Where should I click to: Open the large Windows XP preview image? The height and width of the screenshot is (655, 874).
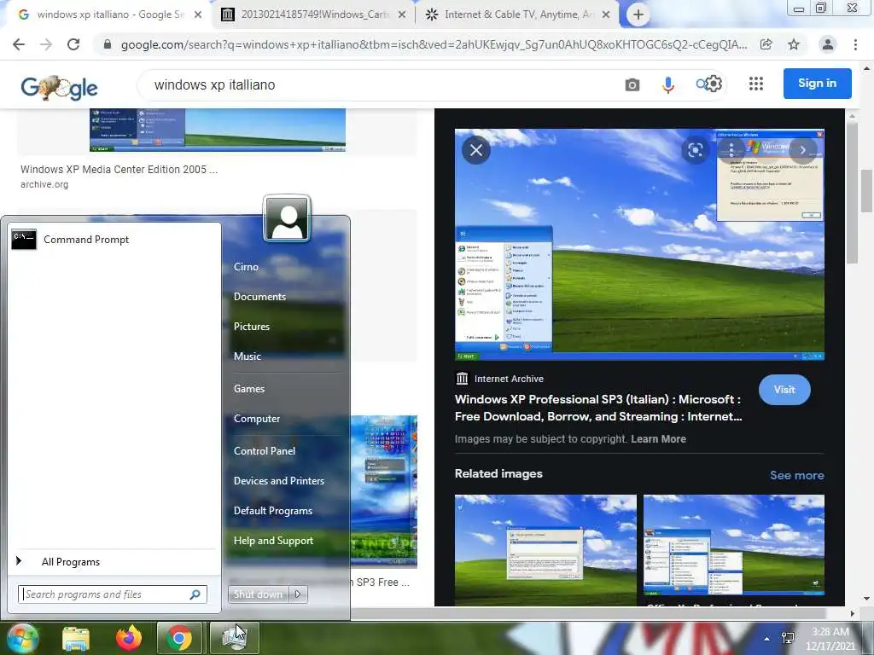[639, 245]
